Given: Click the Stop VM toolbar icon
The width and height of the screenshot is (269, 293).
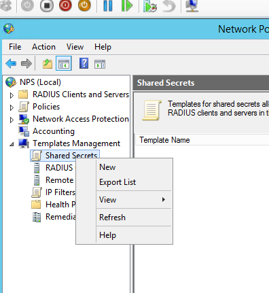Looking at the screenshot, I should 47,5.
